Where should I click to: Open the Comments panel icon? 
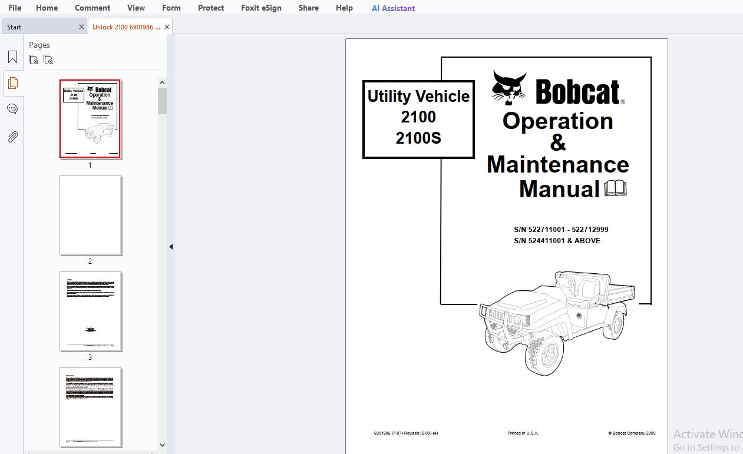(12, 109)
